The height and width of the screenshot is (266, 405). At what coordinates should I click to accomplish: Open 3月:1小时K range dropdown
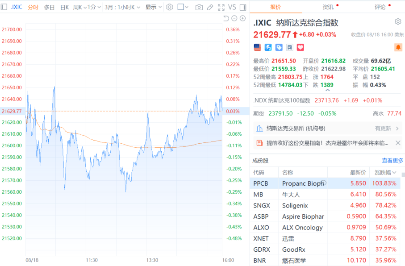coord(122,7)
